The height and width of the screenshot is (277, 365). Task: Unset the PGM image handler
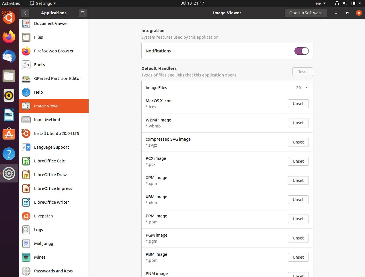pos(298,238)
